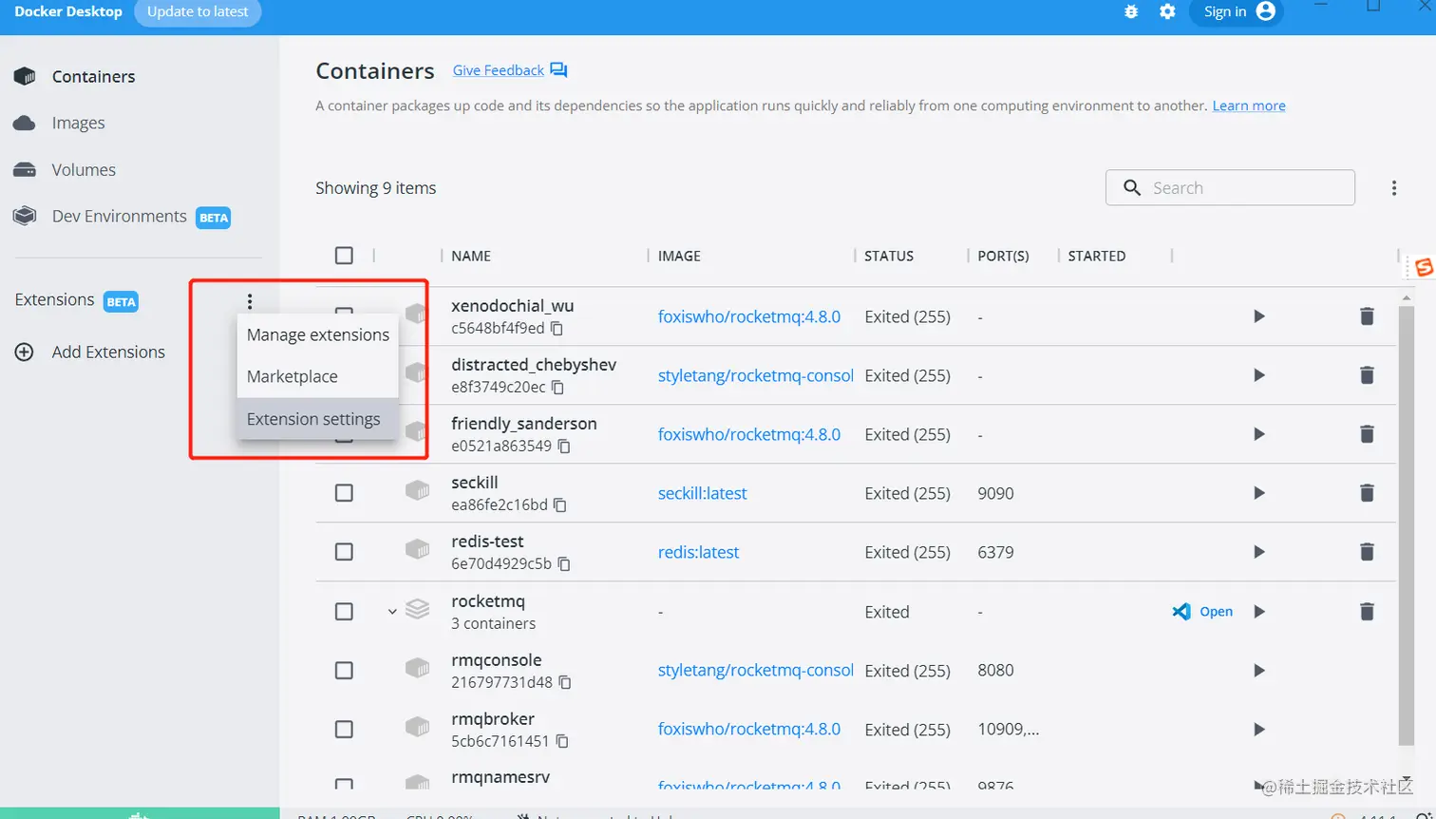
Task: Click the seckill container icon
Action: (417, 490)
